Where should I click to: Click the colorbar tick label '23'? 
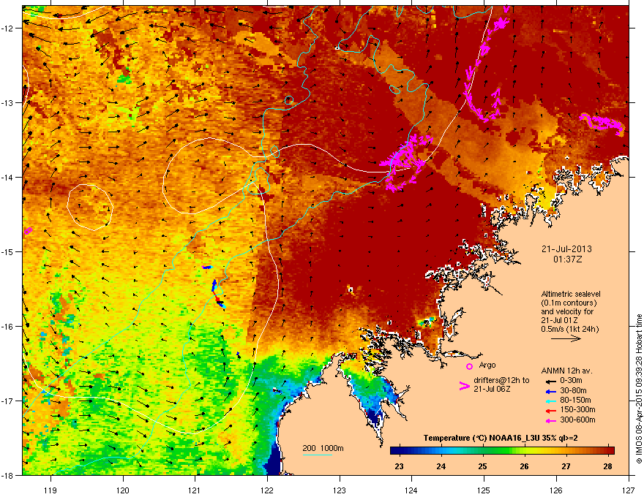(399, 466)
